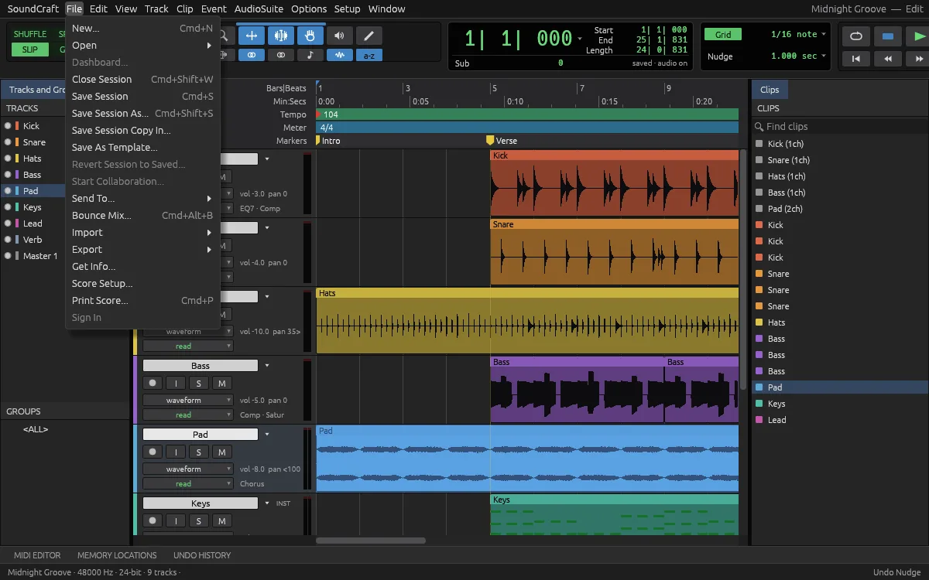929x580 pixels.
Task: Open Pad track view waveform dropdown
Action: pyautogui.click(x=187, y=469)
